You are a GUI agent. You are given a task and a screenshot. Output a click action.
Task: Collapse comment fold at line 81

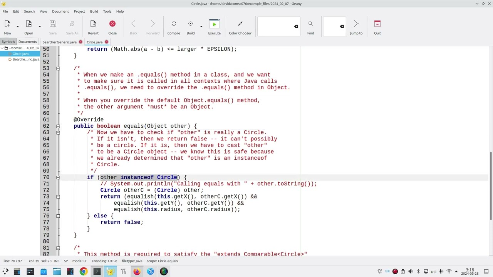[58, 248]
